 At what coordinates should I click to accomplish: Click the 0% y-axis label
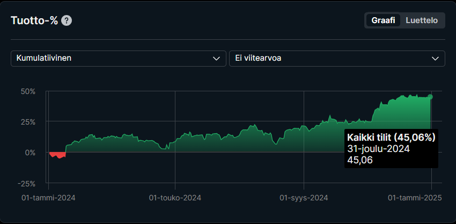click(x=30, y=153)
